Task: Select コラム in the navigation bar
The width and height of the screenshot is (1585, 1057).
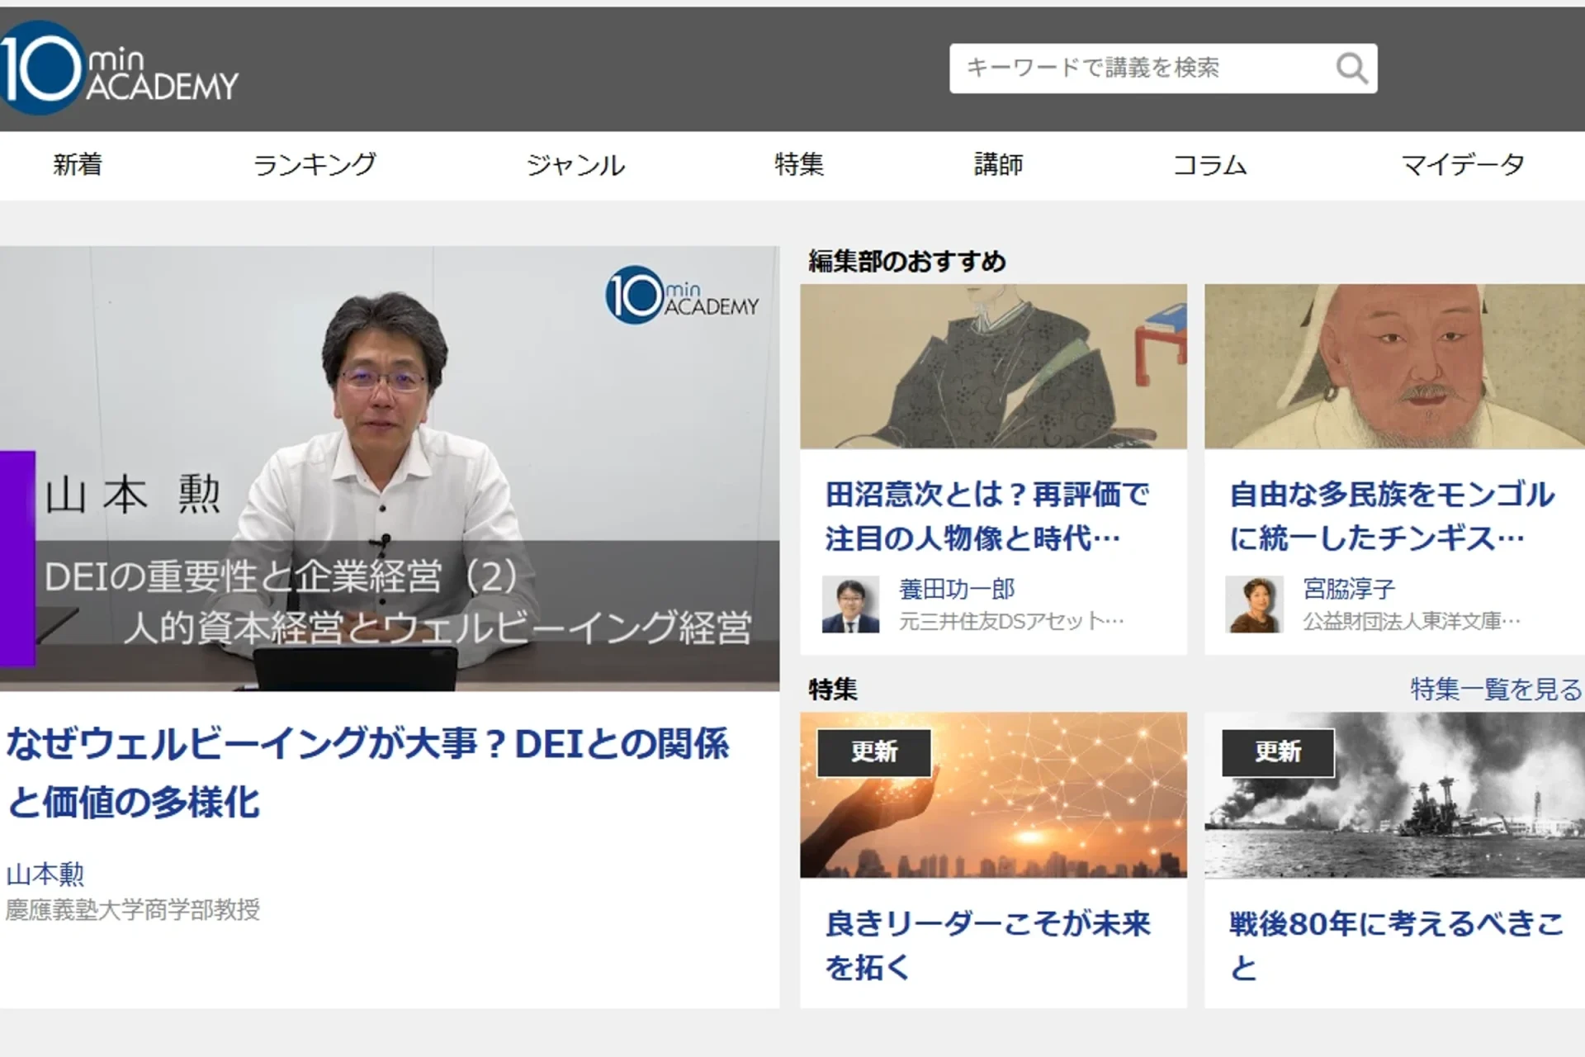Action: 1212,165
